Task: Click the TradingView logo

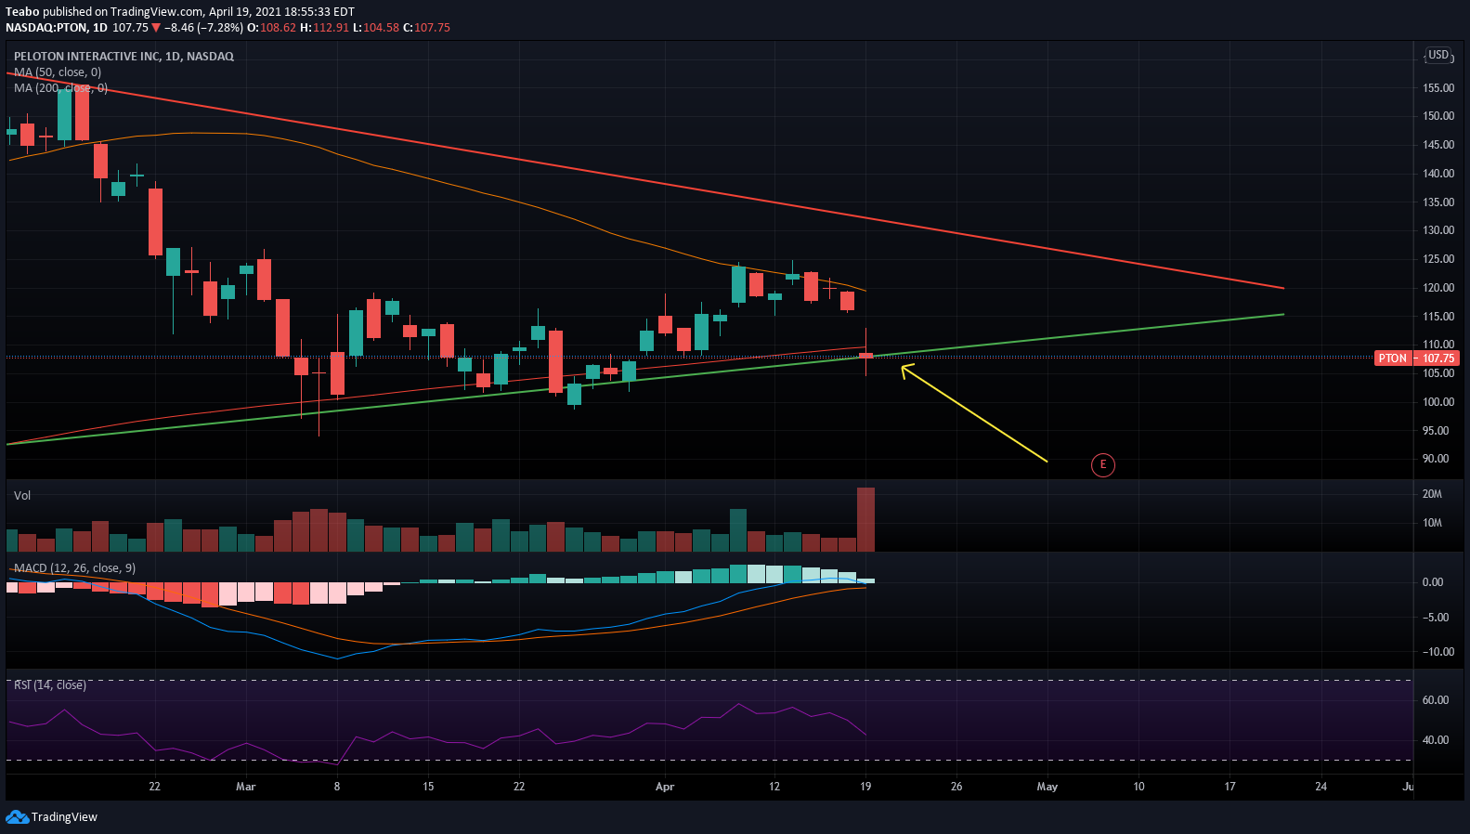Action: 52,817
